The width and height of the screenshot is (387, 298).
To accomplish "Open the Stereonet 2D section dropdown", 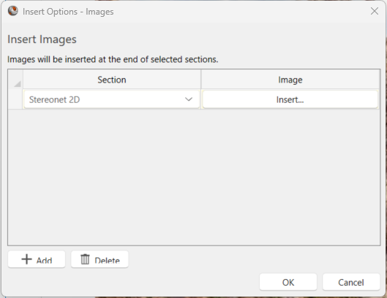I will coord(111,99).
